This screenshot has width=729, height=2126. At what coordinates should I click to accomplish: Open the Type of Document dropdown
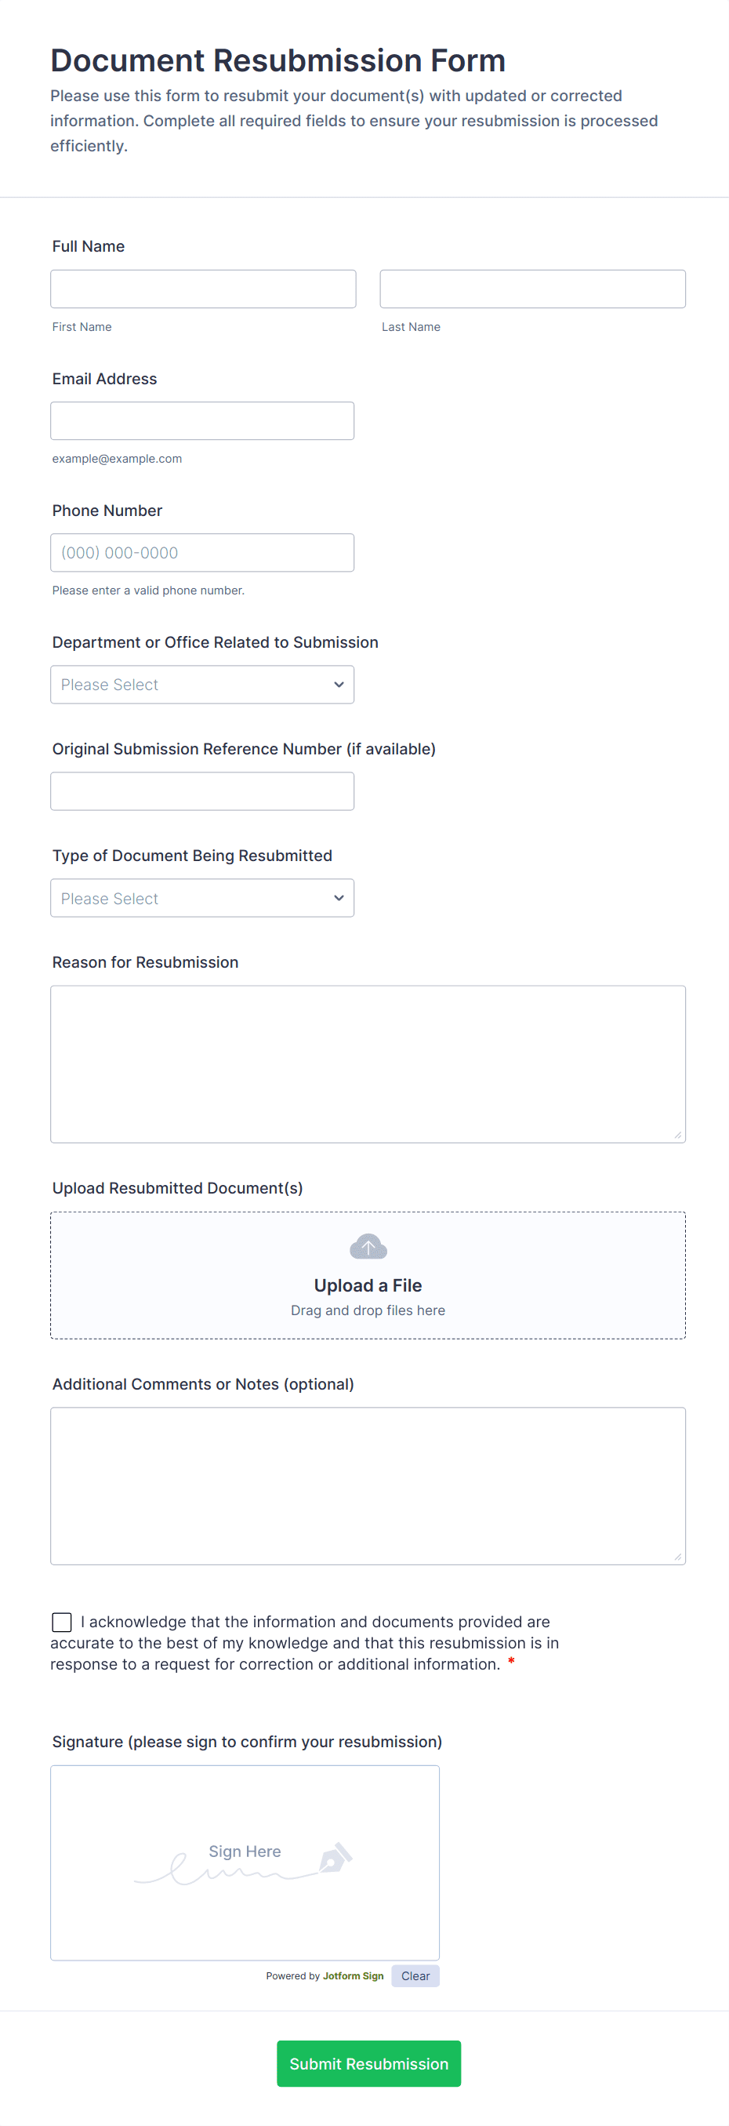(202, 898)
